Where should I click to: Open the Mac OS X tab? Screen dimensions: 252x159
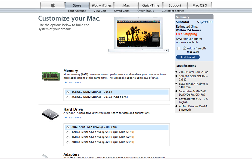point(200,5)
